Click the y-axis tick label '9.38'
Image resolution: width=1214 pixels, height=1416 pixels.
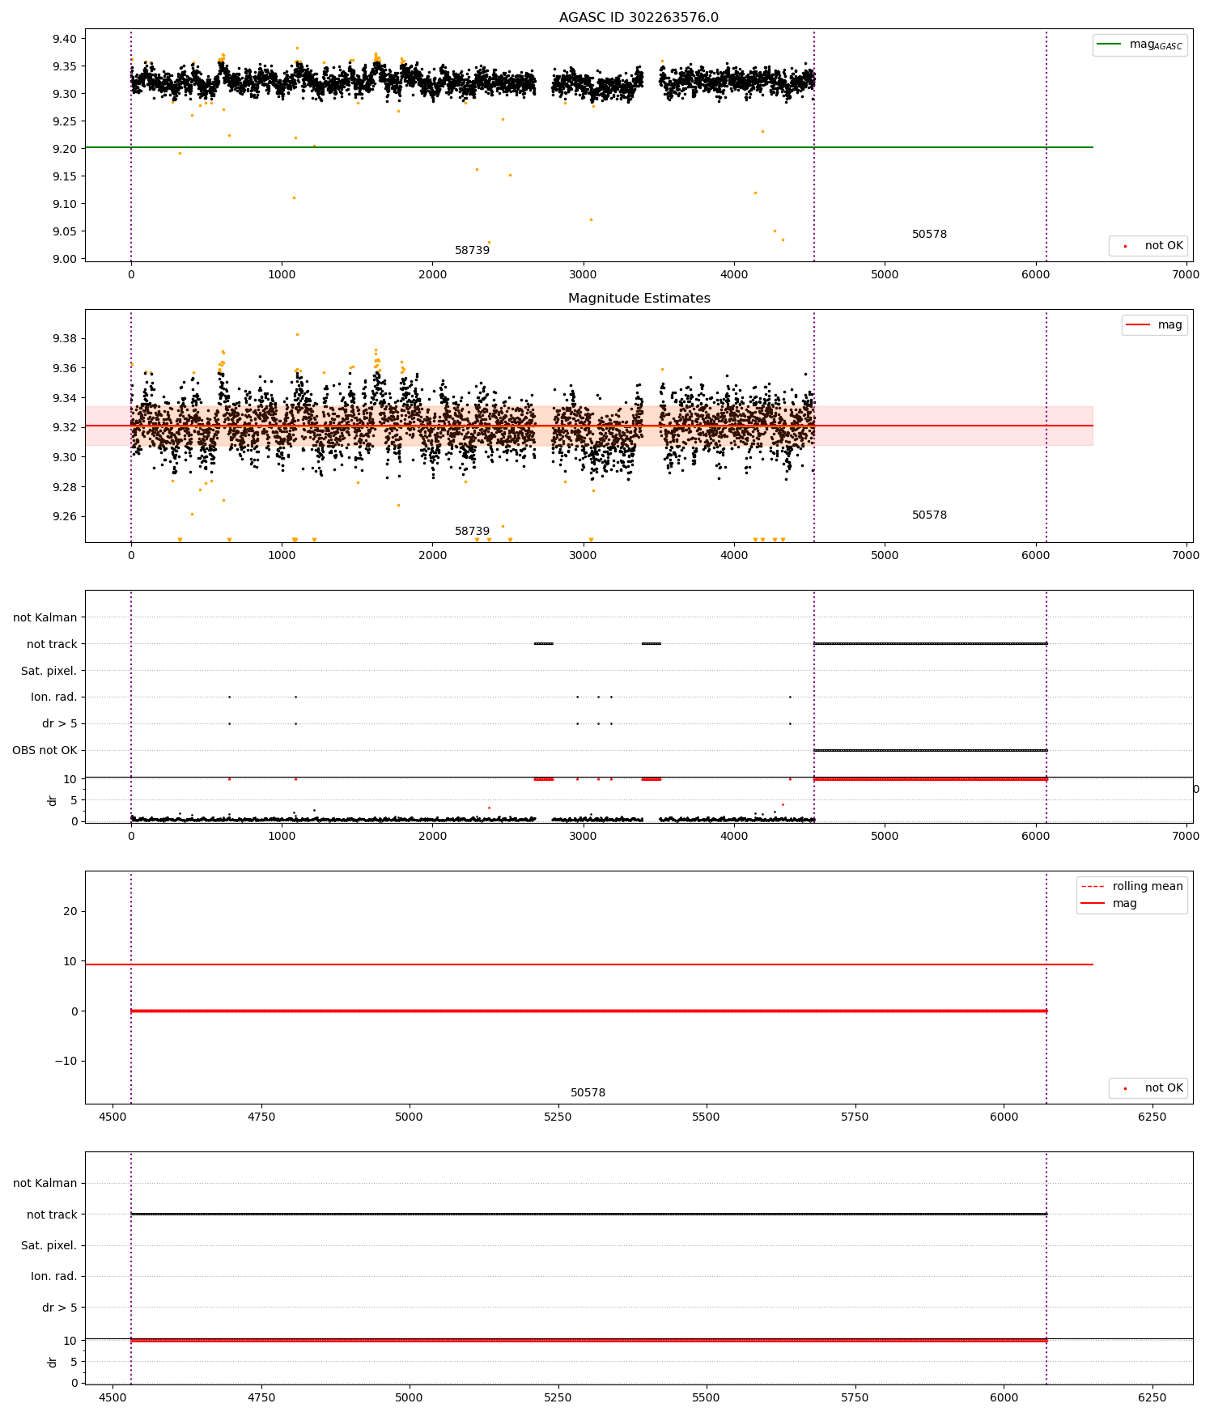65,338
